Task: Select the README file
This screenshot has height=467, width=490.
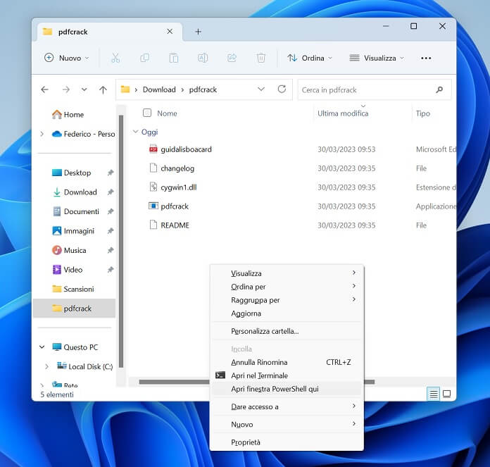Action: coord(175,225)
